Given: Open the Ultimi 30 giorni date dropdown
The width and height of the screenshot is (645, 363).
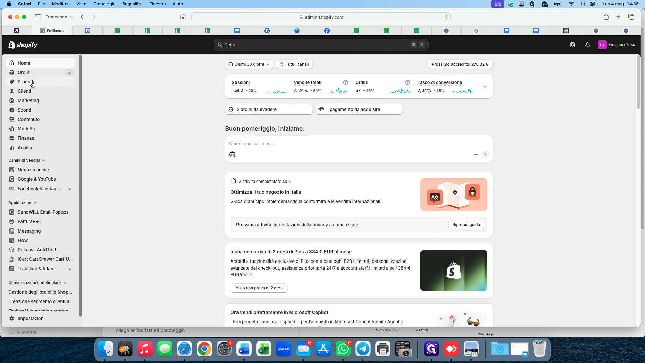Looking at the screenshot, I should pyautogui.click(x=249, y=64).
